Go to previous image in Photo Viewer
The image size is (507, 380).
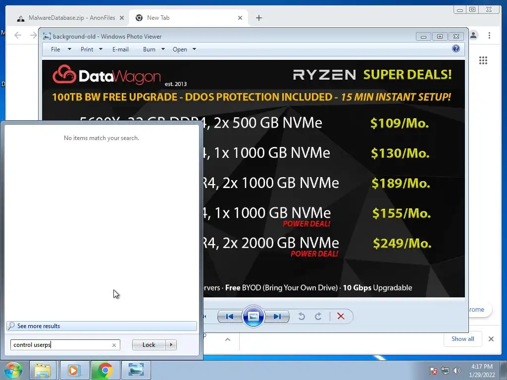click(230, 316)
